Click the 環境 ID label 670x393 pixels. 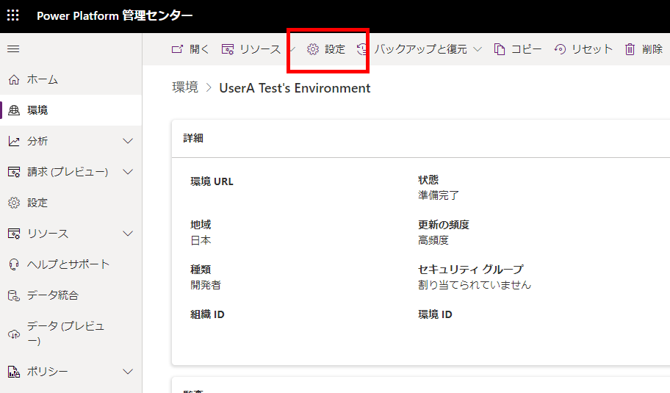[x=435, y=314]
